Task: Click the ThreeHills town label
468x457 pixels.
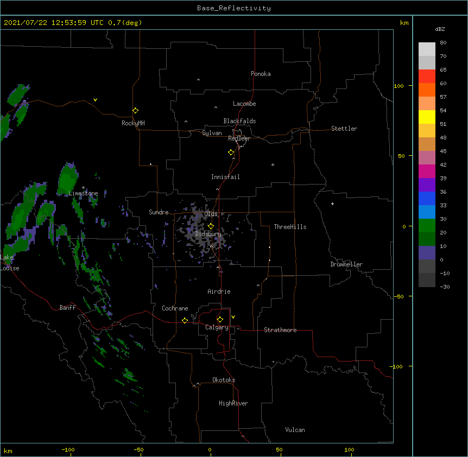Action: pos(290,227)
